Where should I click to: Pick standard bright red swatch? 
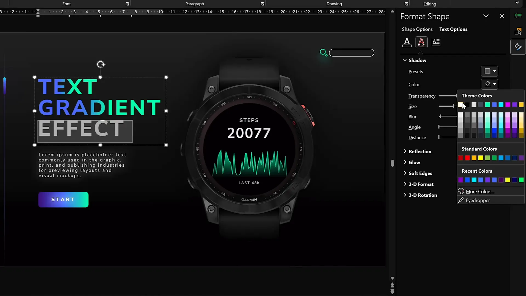tap(467, 158)
